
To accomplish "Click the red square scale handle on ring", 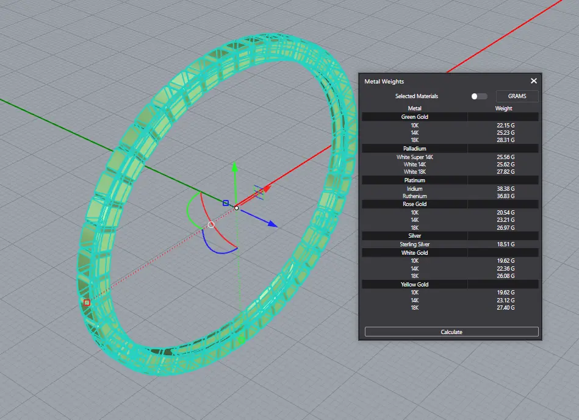I will coord(87,302).
